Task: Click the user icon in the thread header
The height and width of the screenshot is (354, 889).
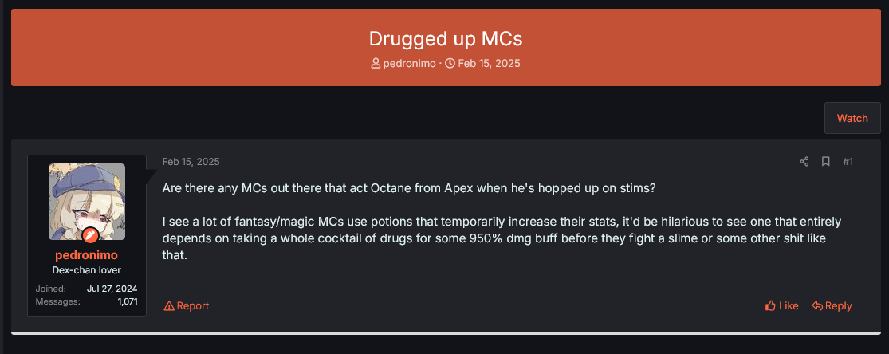Action: coord(376,64)
